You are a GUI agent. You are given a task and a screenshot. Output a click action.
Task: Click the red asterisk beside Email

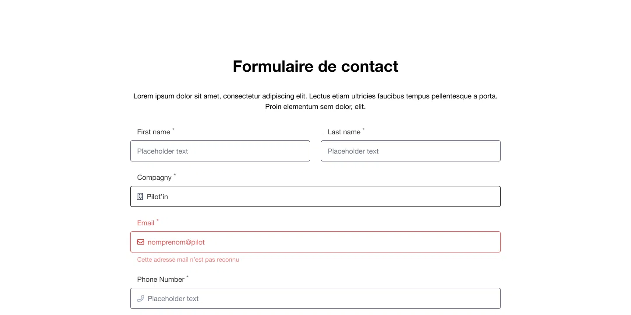tap(158, 220)
